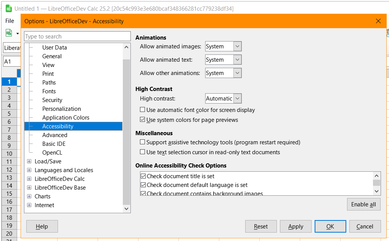Focus the Type to search field

(77, 37)
